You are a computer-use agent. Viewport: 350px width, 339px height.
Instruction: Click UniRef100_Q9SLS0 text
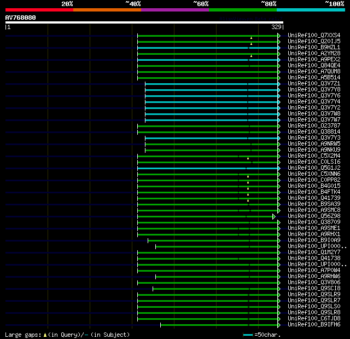(314, 307)
